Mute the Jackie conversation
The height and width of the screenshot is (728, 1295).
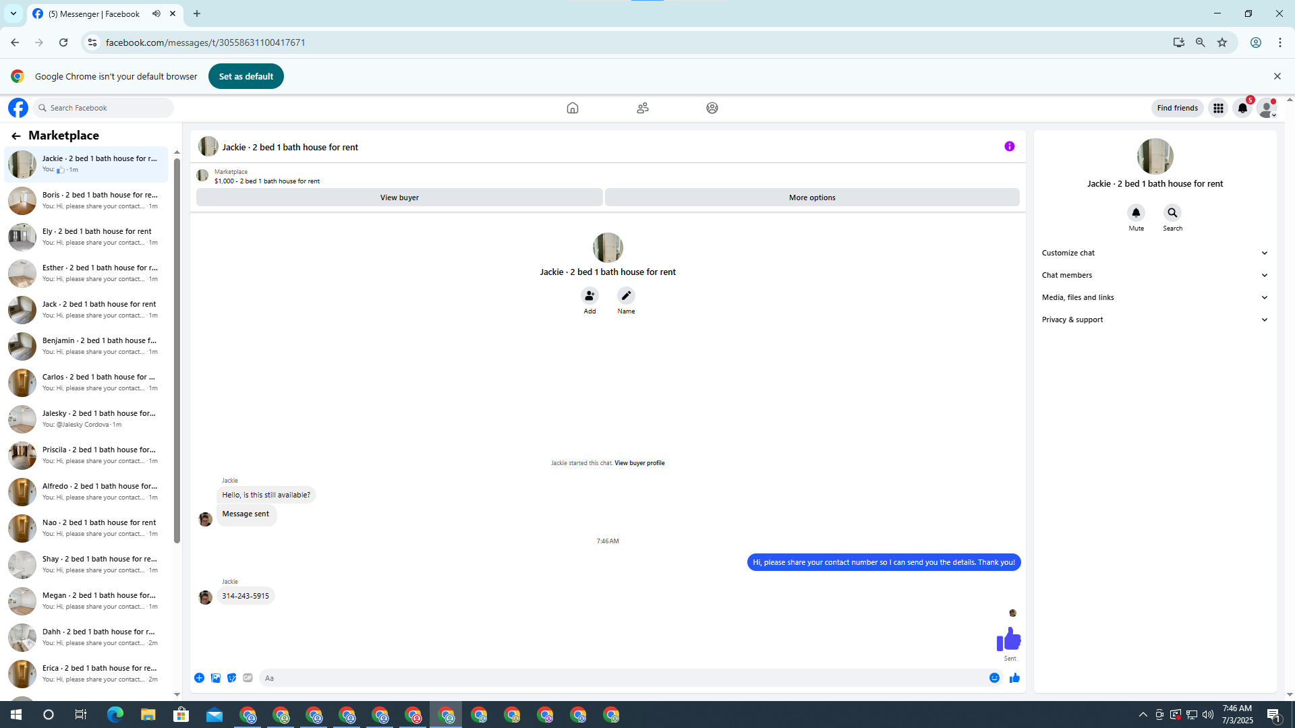pos(1136,213)
